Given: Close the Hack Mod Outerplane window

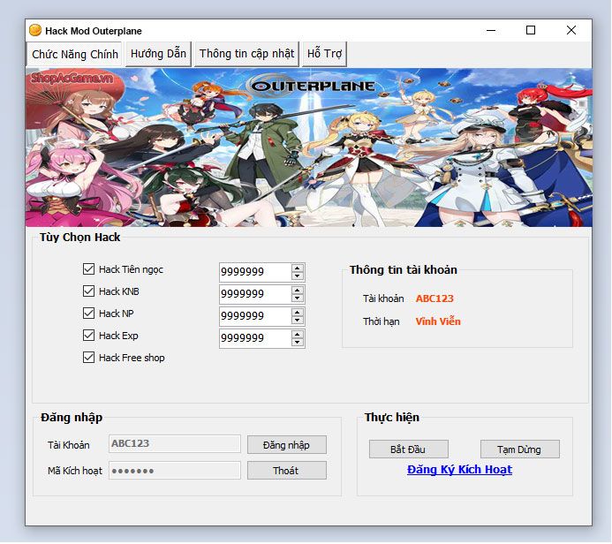Looking at the screenshot, I should pos(571,30).
